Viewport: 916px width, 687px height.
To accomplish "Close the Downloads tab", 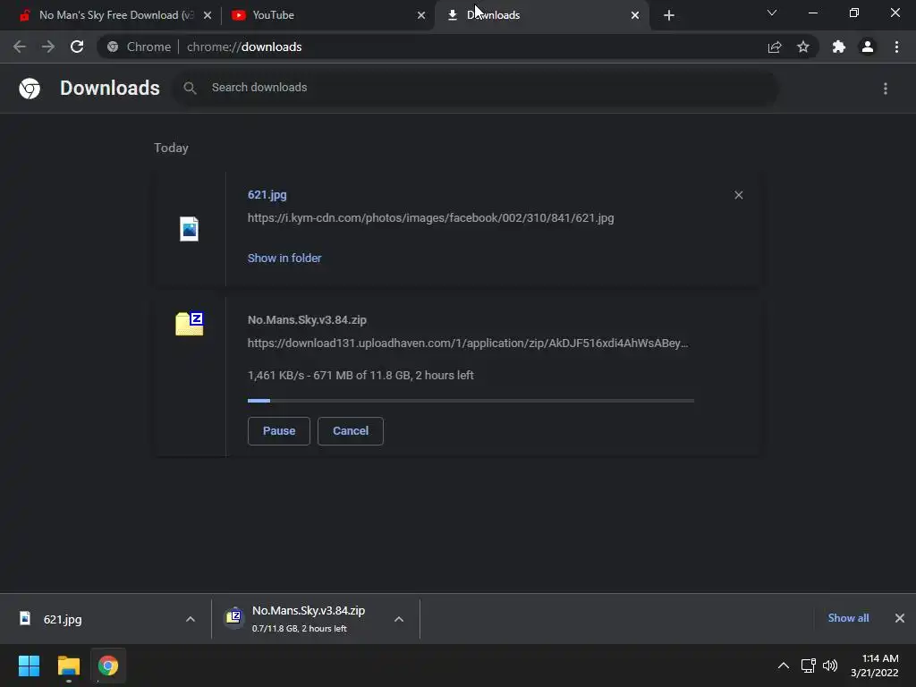I will pos(635,15).
